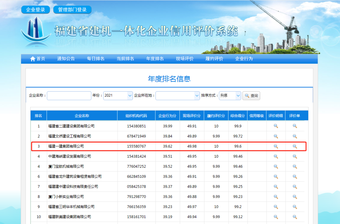Screen dimensions: 340x224
Task: Focus the 企业名称 text input field
Action: tap(69, 96)
